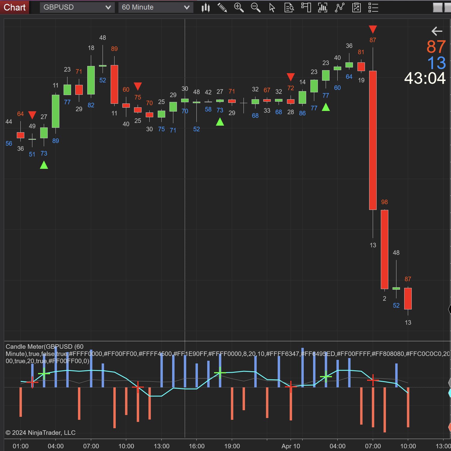
Task: Click the green triangle below blue 77
Action: [326, 107]
